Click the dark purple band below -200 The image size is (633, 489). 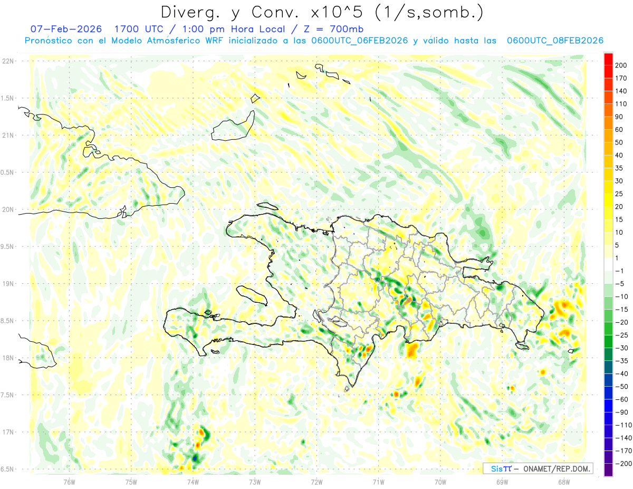point(608,470)
